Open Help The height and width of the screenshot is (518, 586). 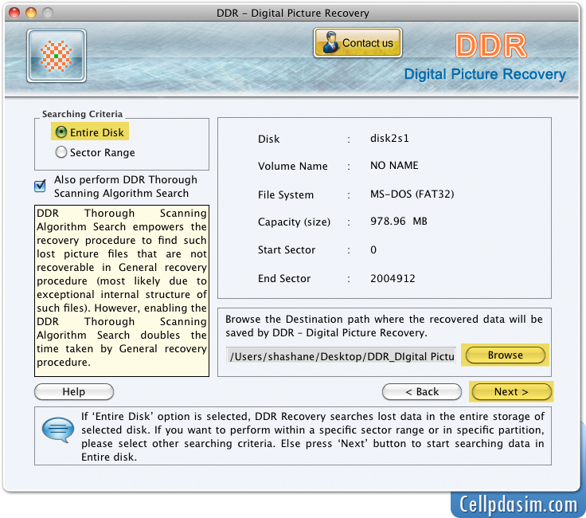74,391
